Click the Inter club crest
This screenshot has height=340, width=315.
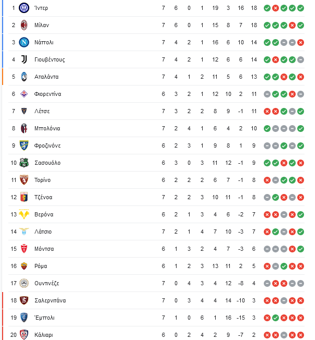click(x=24, y=8)
